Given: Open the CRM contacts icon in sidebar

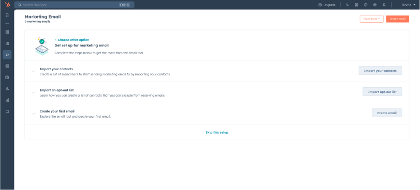Looking at the screenshot, I should point(7,43).
